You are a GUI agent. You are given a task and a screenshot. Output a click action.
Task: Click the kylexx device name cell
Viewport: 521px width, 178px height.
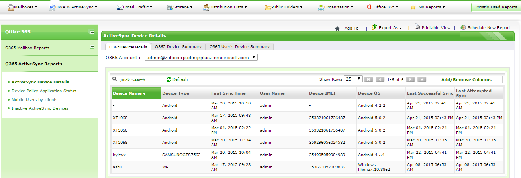pyautogui.click(x=136, y=155)
